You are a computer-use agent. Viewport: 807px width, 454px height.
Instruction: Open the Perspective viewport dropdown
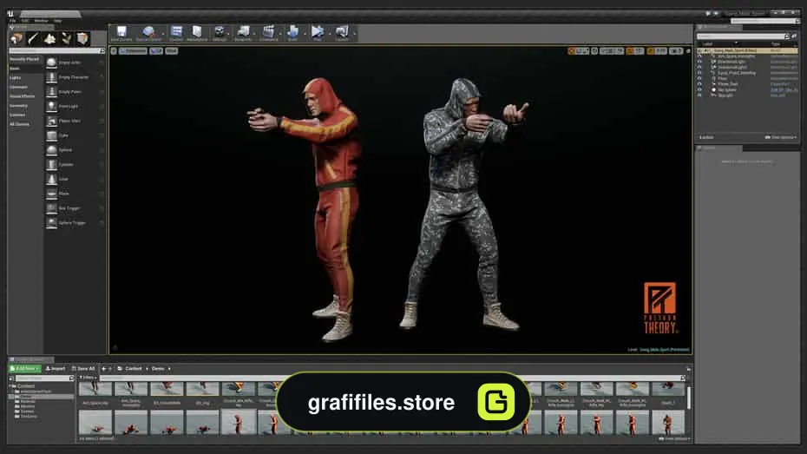134,51
